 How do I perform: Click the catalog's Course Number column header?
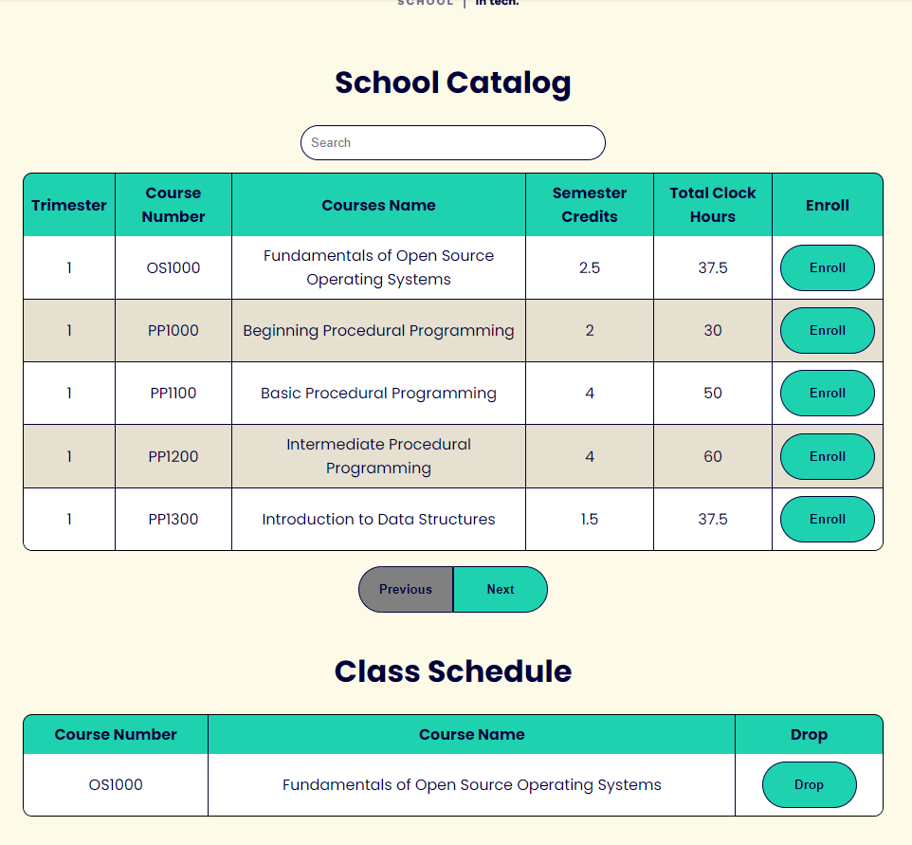click(173, 205)
